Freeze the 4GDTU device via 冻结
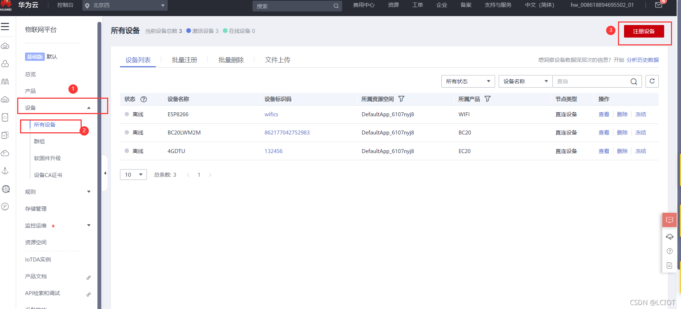 coord(641,151)
